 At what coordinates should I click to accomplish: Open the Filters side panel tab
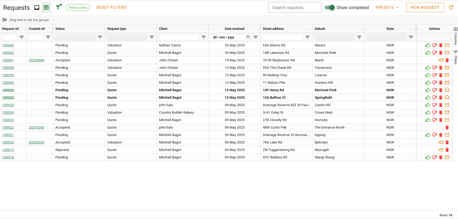pos(455,58)
